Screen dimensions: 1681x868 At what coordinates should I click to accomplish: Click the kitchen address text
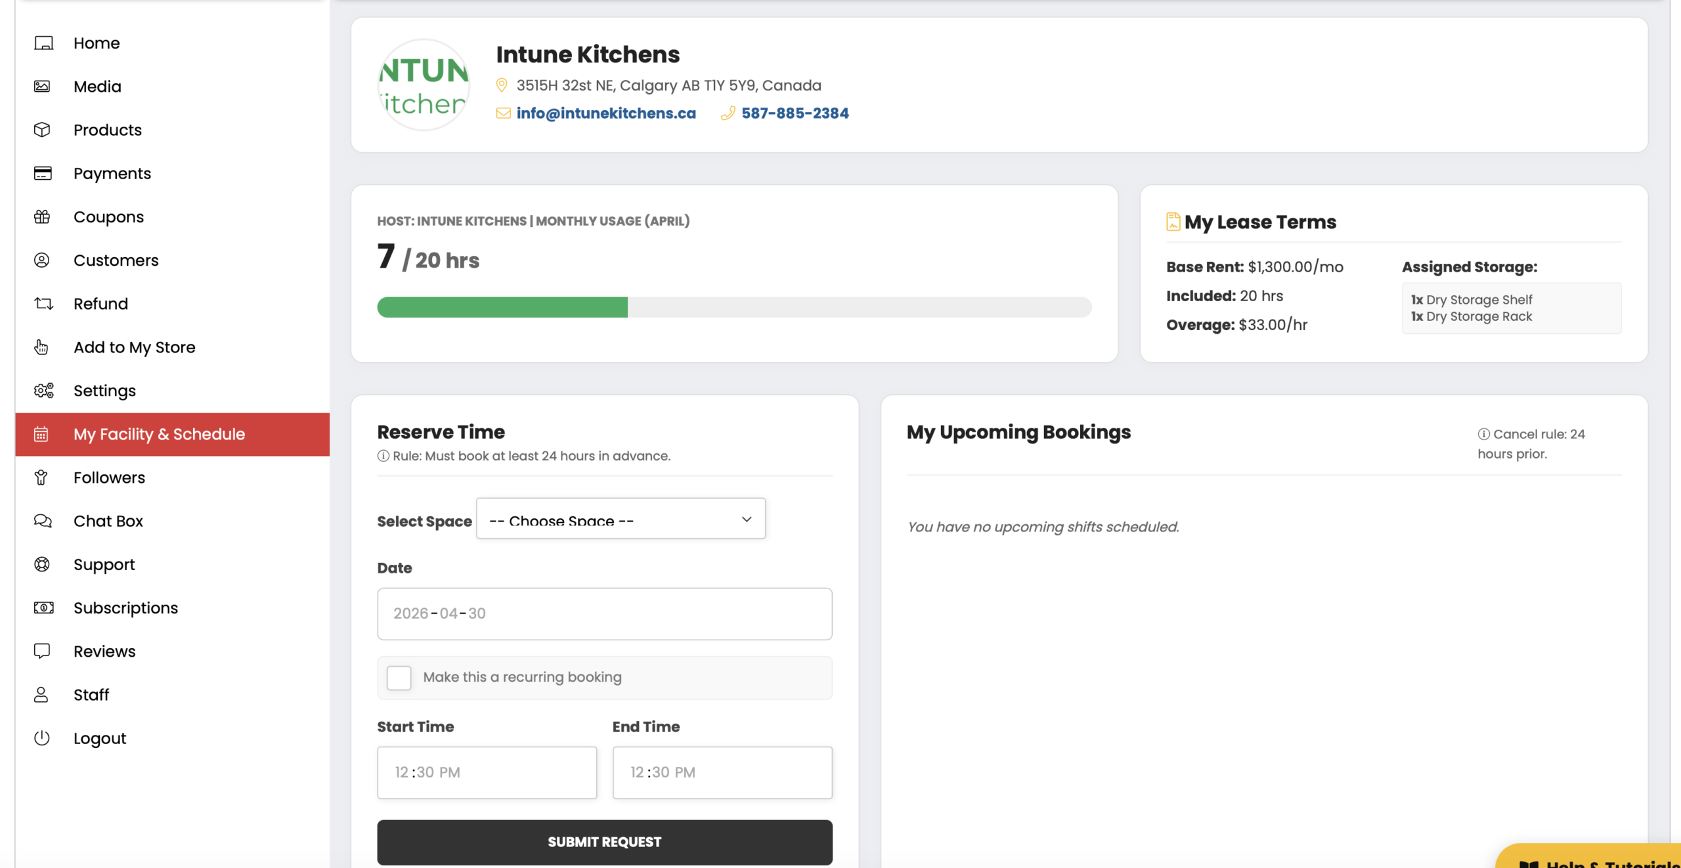(x=668, y=85)
